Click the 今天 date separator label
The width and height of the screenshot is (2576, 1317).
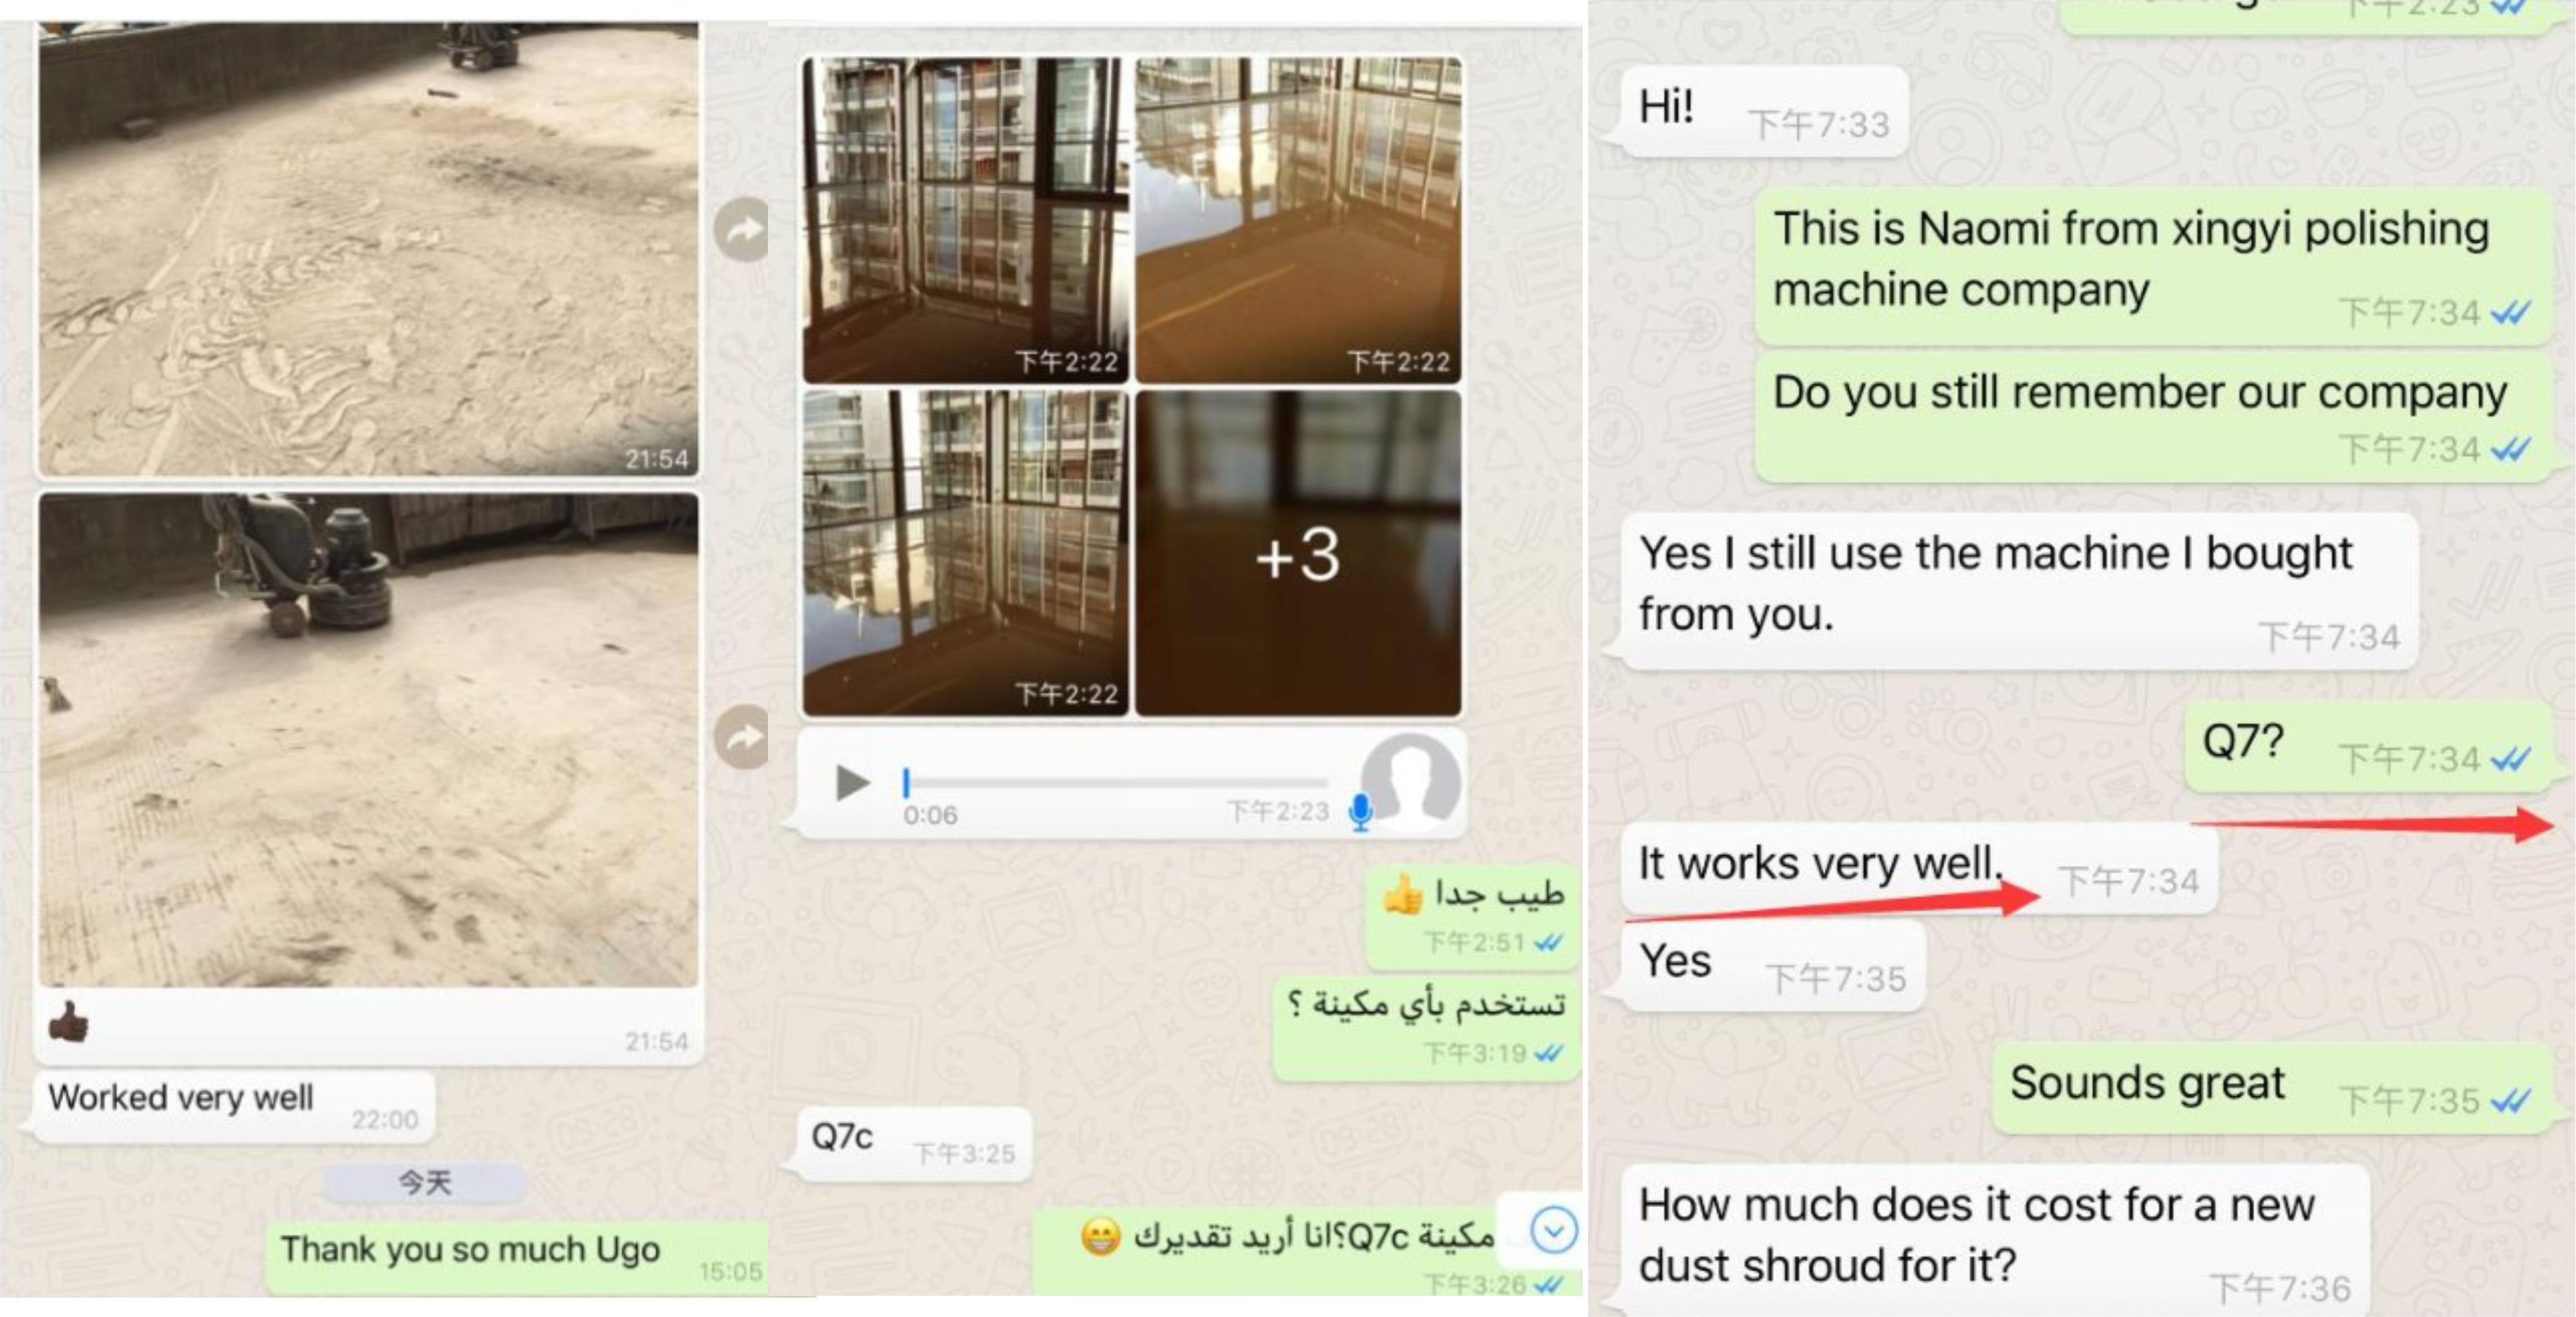point(425,1183)
